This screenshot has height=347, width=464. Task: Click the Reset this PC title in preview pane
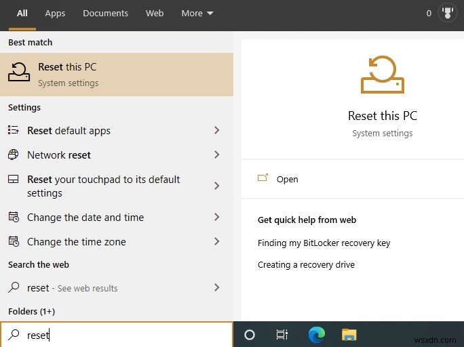click(x=383, y=116)
